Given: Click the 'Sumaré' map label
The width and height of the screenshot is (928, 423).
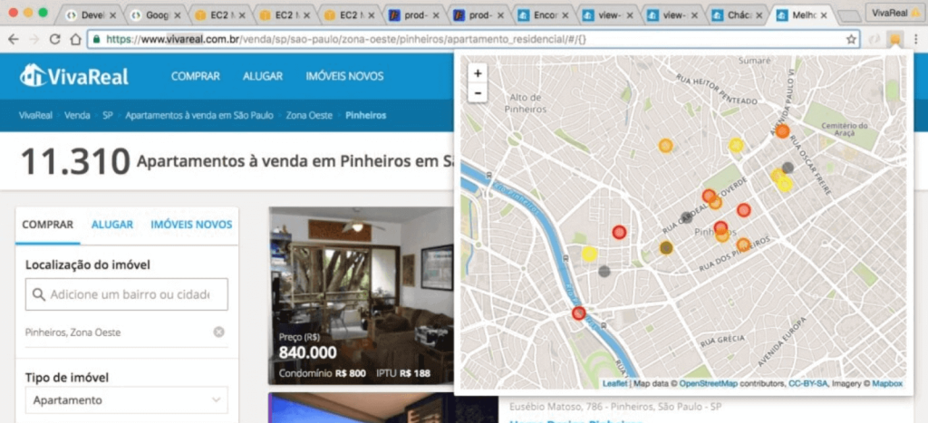Looking at the screenshot, I should (x=753, y=61).
